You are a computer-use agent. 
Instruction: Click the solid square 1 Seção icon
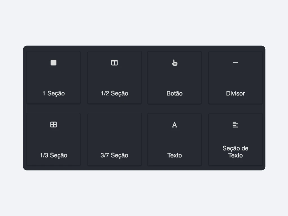coord(53,63)
